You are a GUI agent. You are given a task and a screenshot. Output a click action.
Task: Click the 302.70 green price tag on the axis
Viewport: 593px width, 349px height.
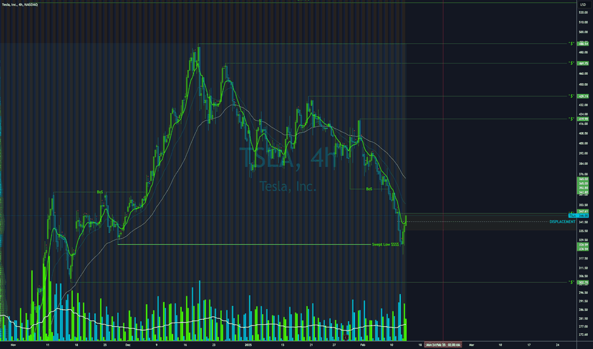tap(583, 282)
